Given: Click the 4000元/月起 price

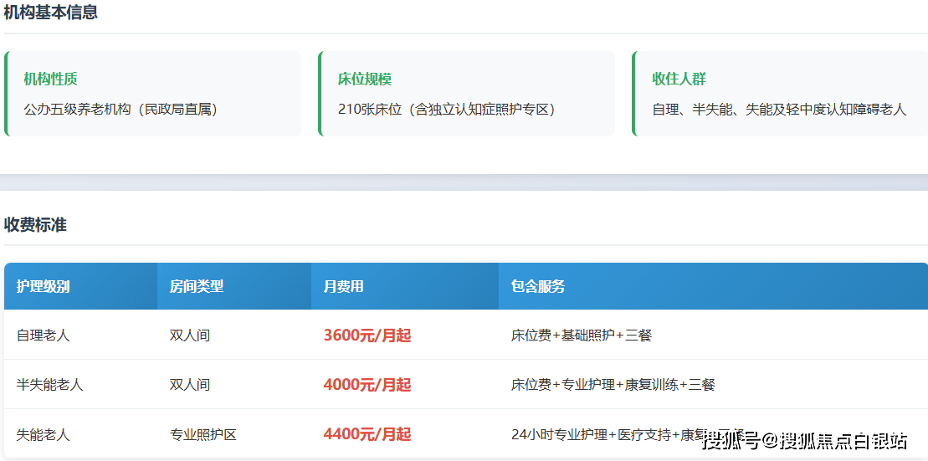Looking at the screenshot, I should pyautogui.click(x=367, y=385).
